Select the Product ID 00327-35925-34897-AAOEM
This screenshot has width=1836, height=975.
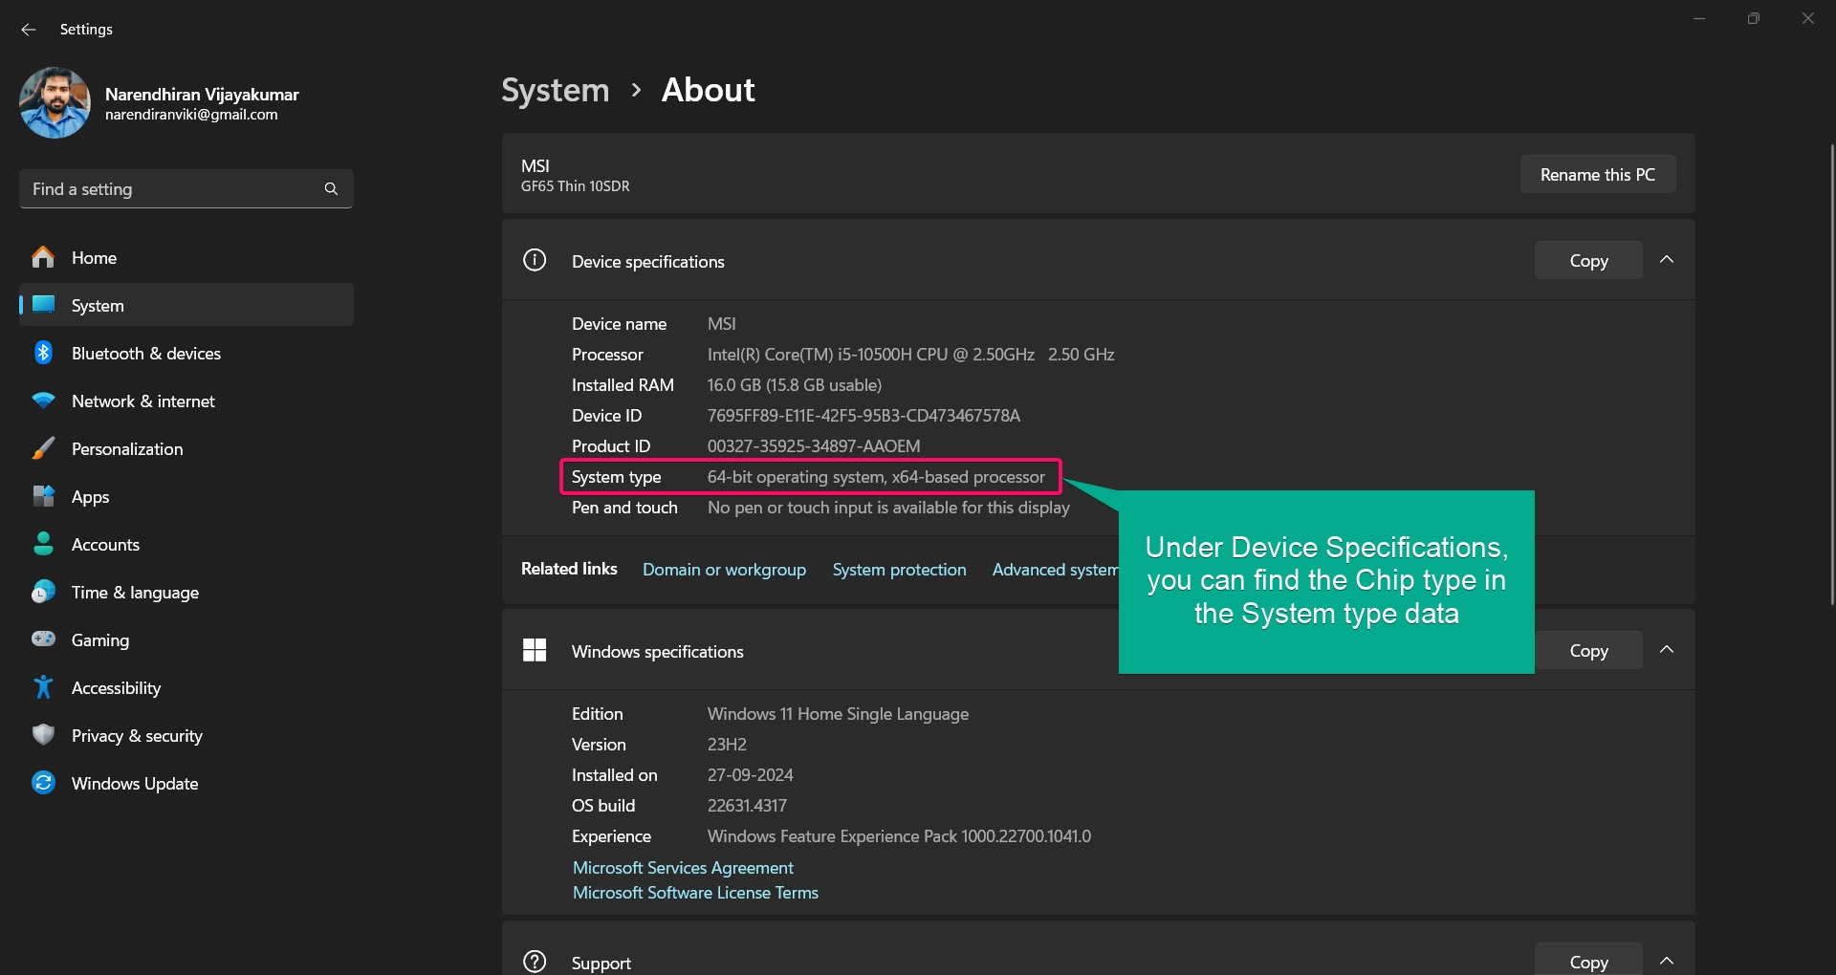coord(814,445)
